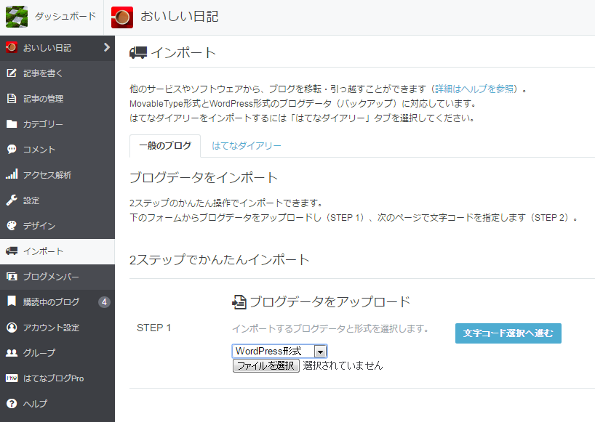Click ファイルを選択 file chooser button

(x=266, y=365)
